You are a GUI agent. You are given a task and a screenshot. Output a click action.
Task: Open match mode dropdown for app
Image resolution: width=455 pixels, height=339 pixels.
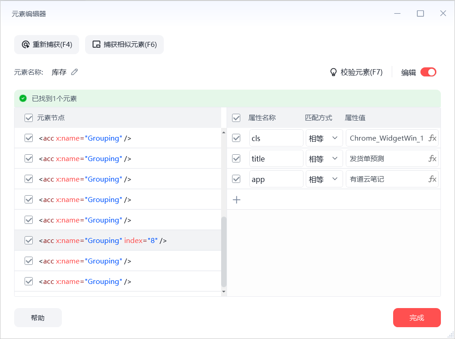point(324,179)
